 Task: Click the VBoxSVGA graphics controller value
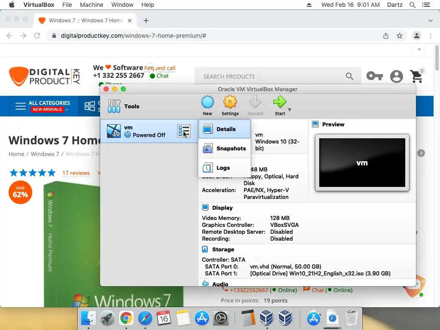(x=284, y=225)
